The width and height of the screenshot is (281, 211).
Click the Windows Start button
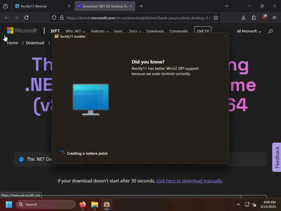pyautogui.click(x=9, y=204)
